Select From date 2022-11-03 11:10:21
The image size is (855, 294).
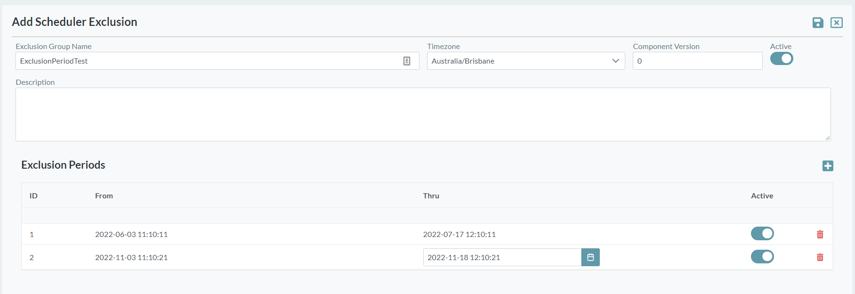point(131,258)
